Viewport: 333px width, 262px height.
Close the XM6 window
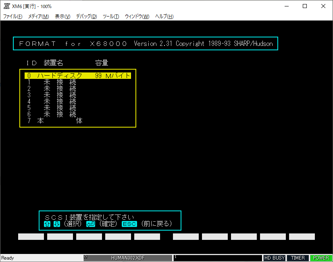pyautogui.click(x=323, y=6)
